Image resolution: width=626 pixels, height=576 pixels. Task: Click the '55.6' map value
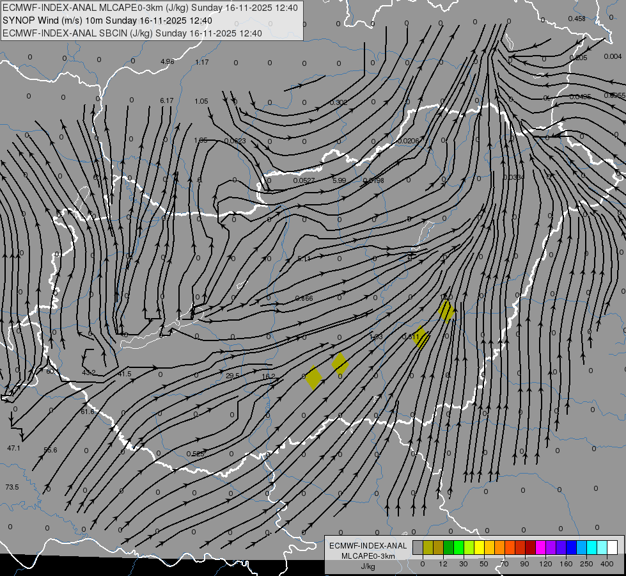tap(51, 450)
